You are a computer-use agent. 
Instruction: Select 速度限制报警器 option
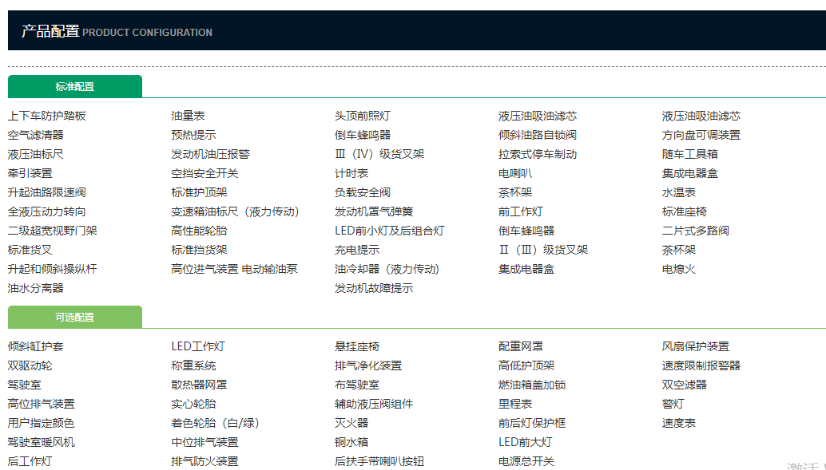pyautogui.click(x=701, y=365)
